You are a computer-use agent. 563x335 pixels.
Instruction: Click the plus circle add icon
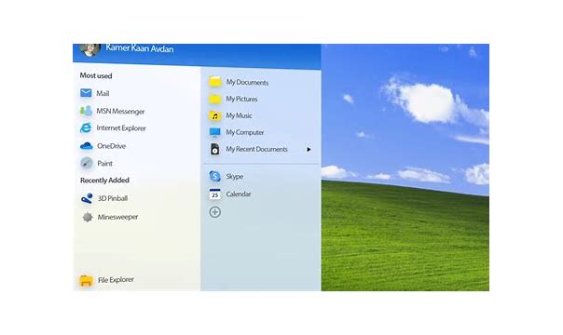click(214, 212)
